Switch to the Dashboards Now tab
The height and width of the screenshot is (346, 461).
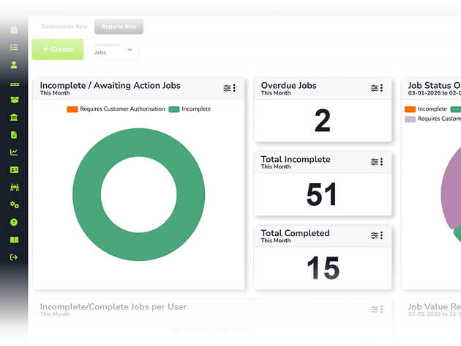point(64,26)
